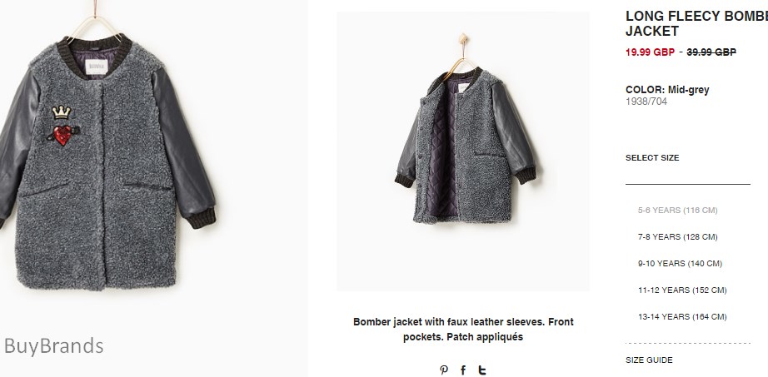Share the jacket on Pinterest
The image size is (768, 377).
tap(444, 370)
